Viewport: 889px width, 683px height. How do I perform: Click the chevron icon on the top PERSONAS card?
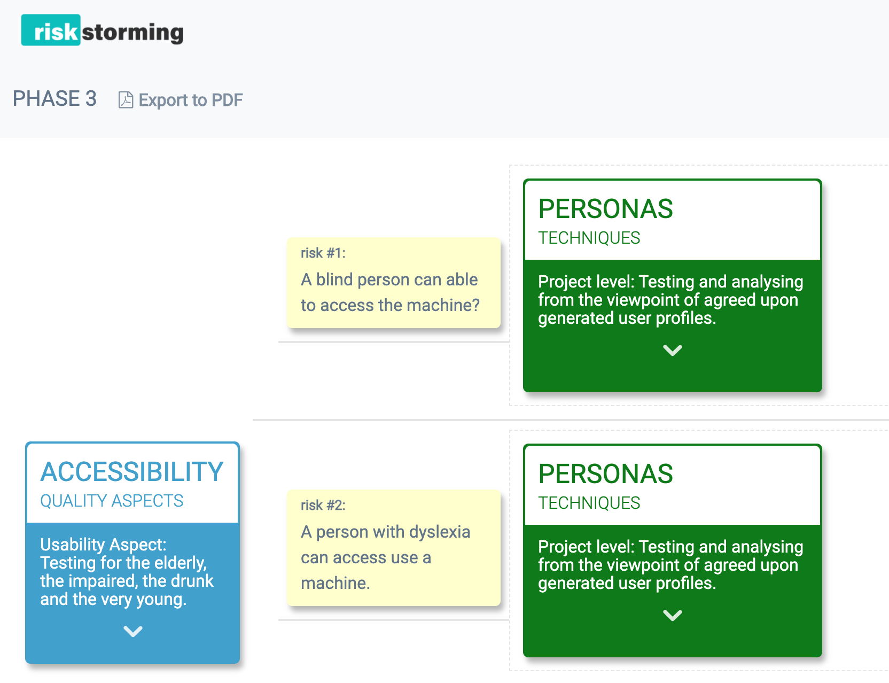pyautogui.click(x=672, y=350)
